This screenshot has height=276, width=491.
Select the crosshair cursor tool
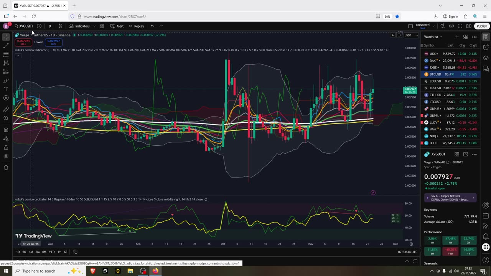[6, 37]
